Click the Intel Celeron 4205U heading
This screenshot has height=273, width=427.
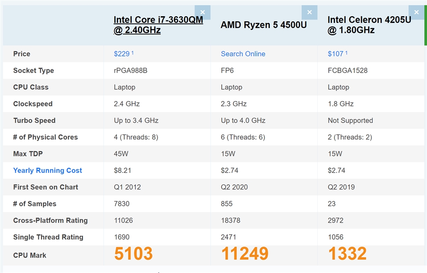coord(369,25)
